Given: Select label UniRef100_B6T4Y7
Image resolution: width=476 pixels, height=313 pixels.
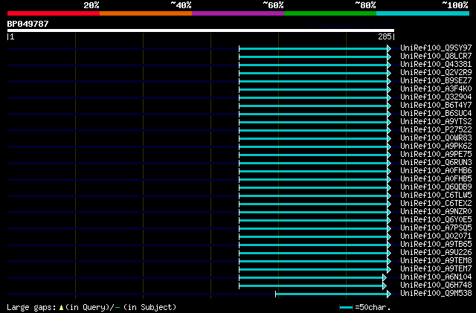Looking at the screenshot, I should tap(436, 106).
